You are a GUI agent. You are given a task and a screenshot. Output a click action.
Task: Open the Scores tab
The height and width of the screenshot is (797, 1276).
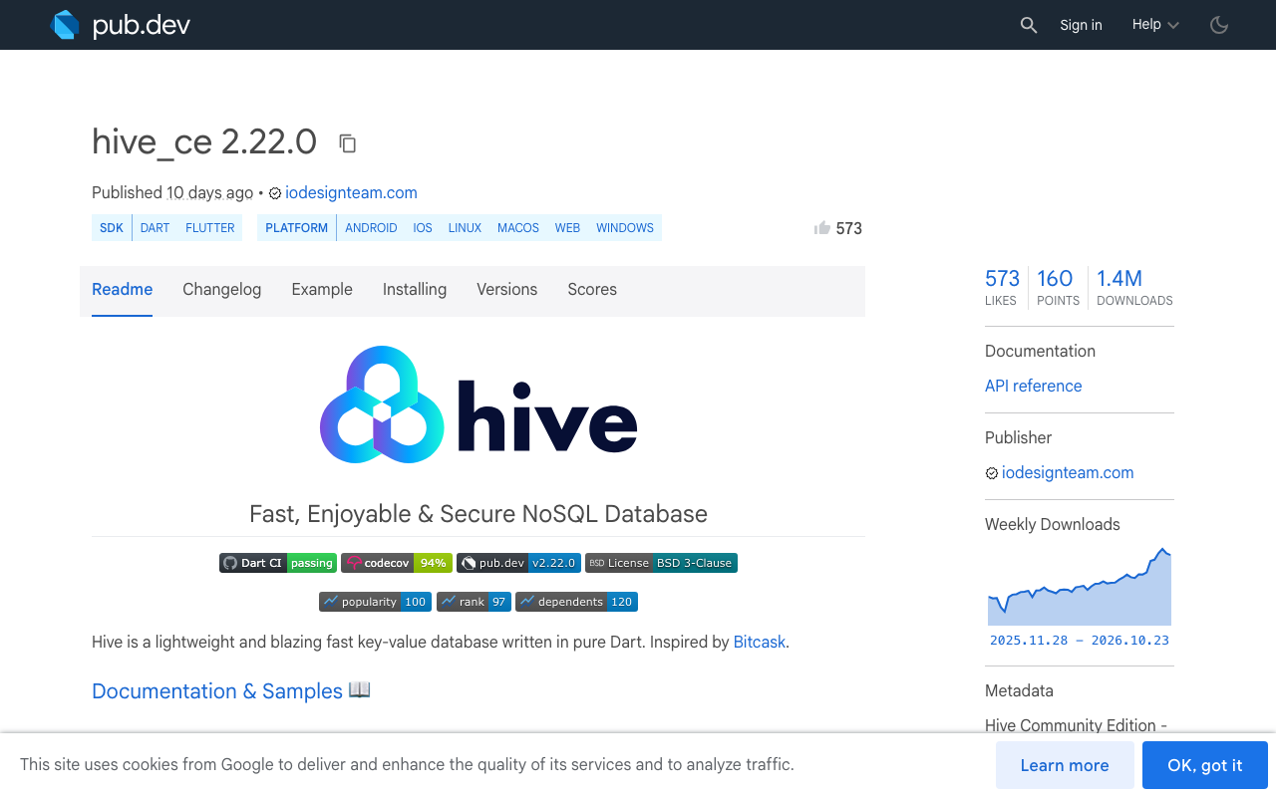pyautogui.click(x=592, y=289)
